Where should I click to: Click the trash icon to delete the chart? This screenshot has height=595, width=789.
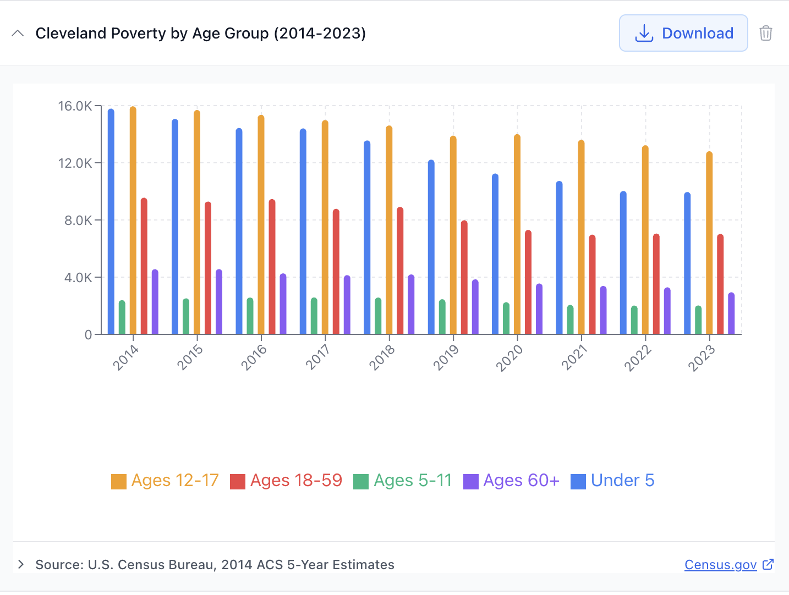coord(766,33)
